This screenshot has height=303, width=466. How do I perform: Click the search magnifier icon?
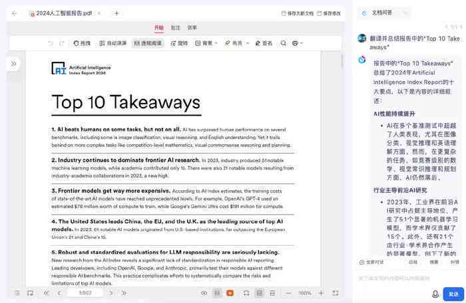click(283, 43)
